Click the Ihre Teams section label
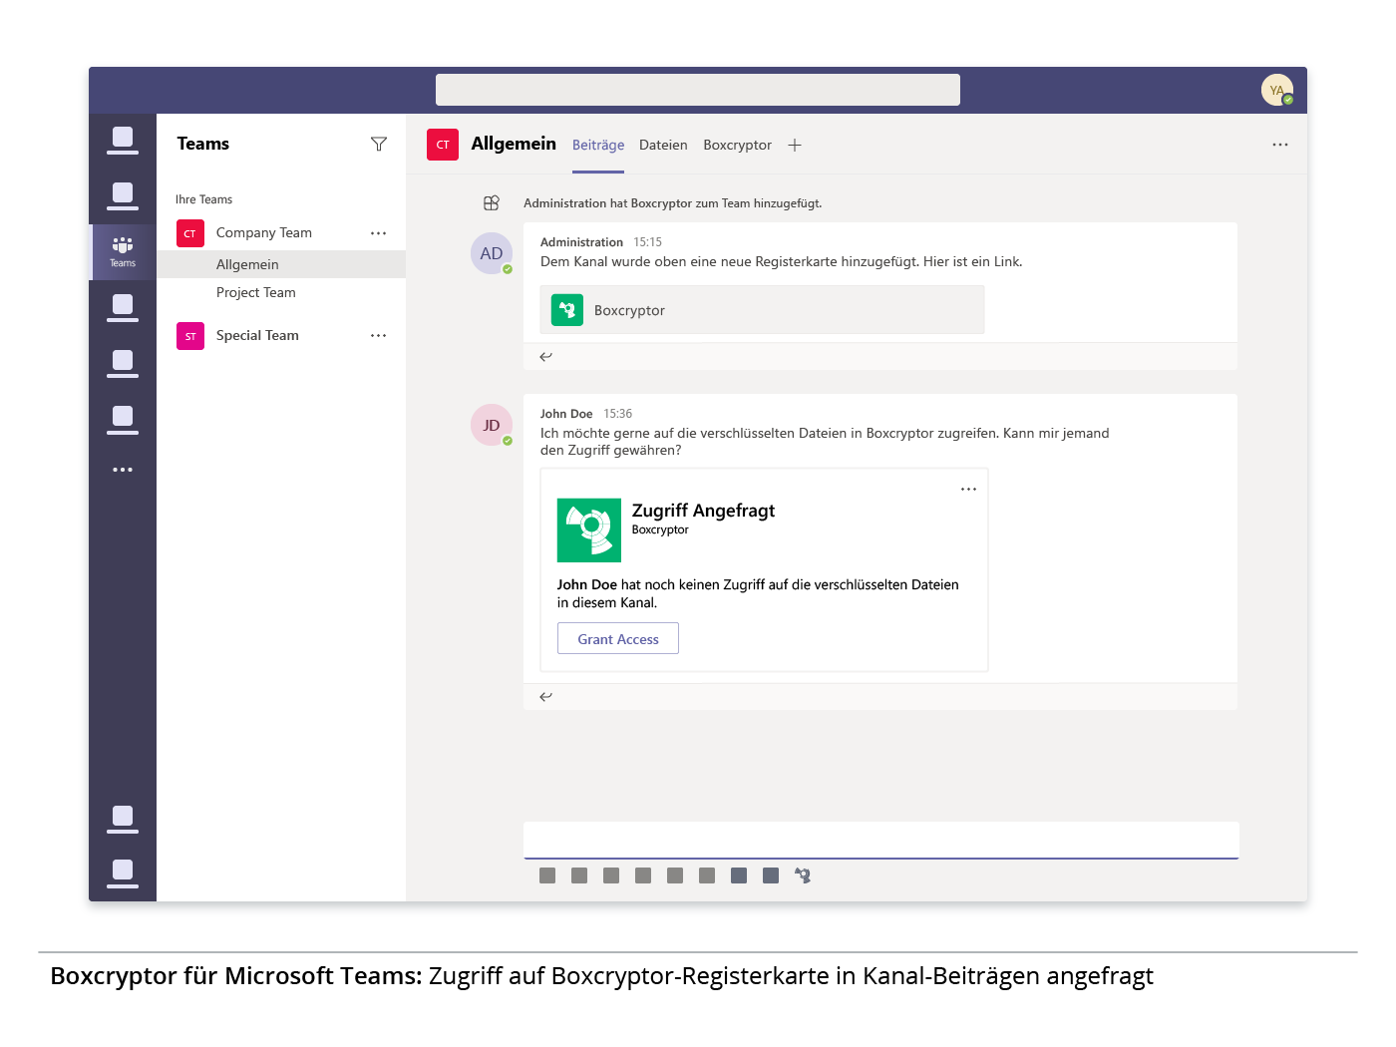This screenshot has height=1047, width=1396. click(x=203, y=199)
